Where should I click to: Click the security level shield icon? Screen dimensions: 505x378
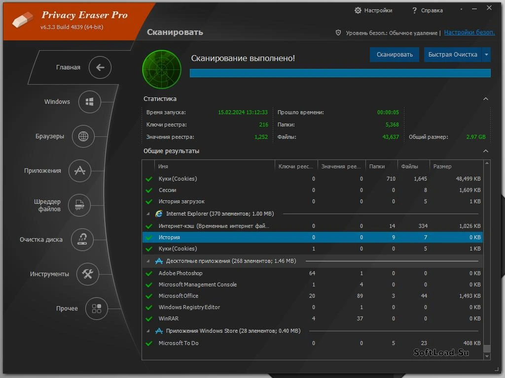(338, 32)
